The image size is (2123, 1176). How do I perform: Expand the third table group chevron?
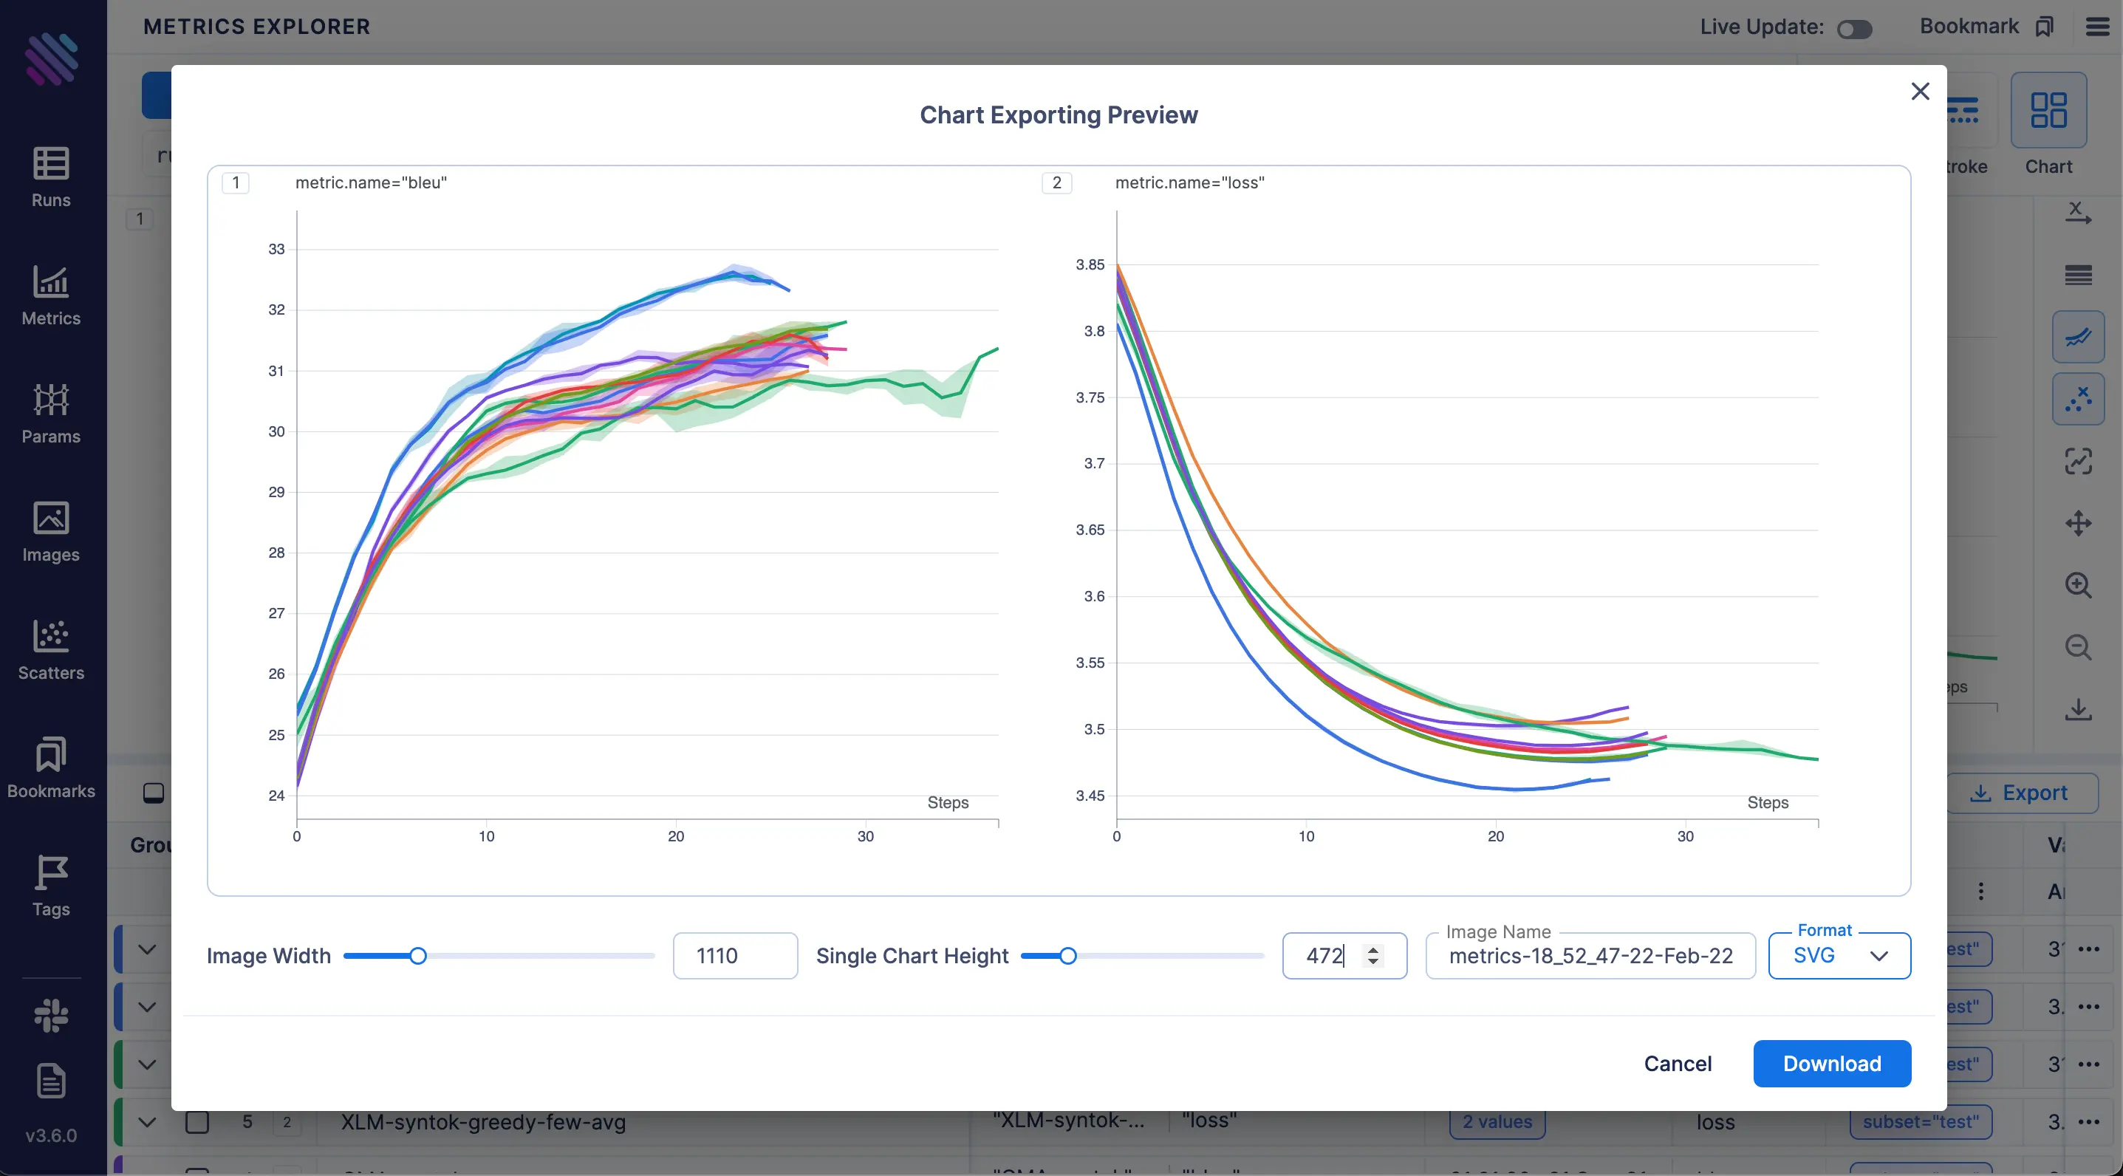147,1064
